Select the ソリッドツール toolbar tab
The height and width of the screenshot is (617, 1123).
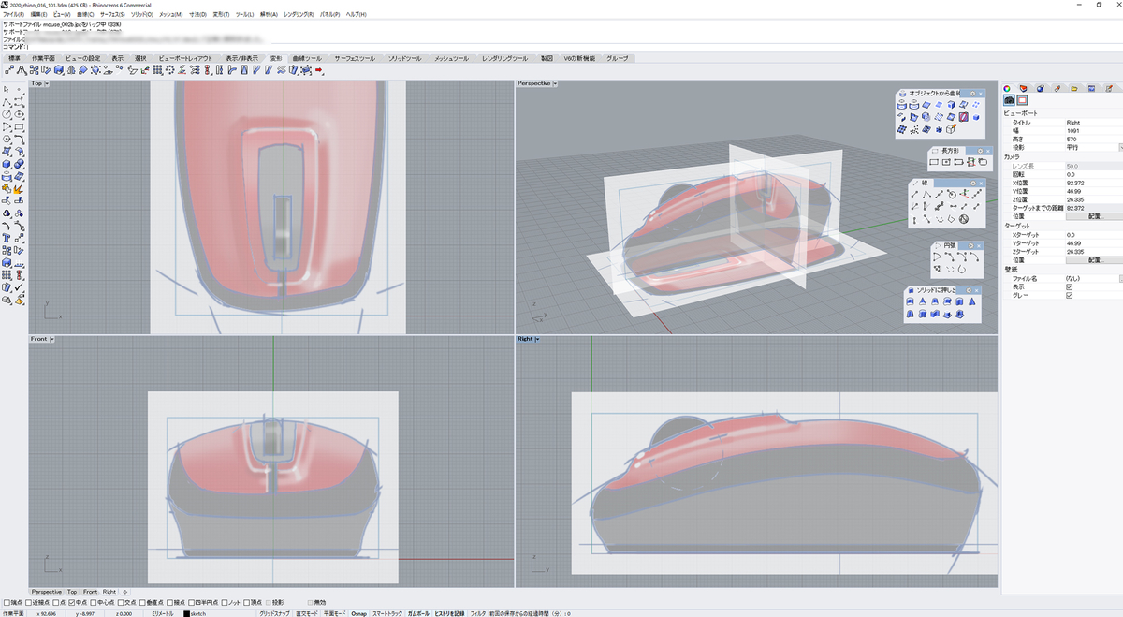click(x=405, y=58)
